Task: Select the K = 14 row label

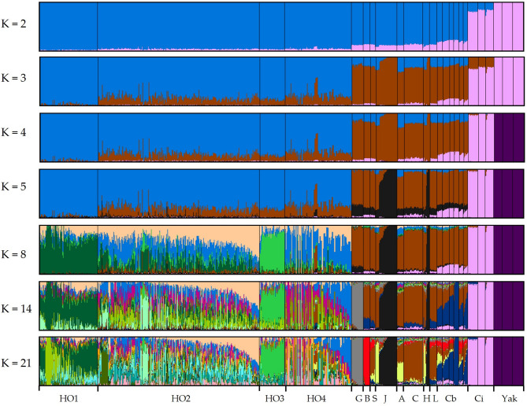Action: pyautogui.click(x=17, y=305)
